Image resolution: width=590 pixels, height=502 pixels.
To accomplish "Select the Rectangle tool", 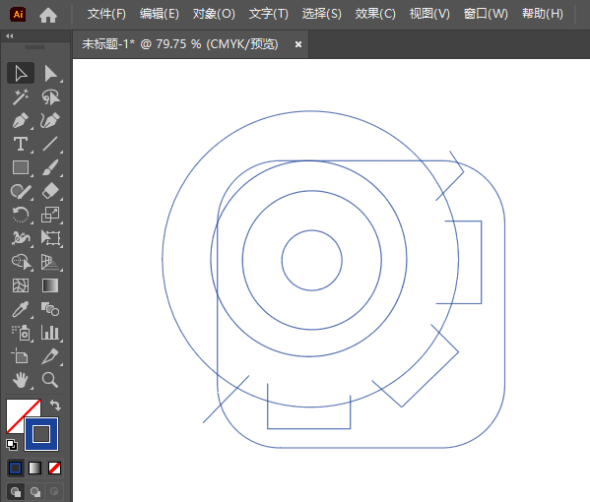I will pos(21,167).
